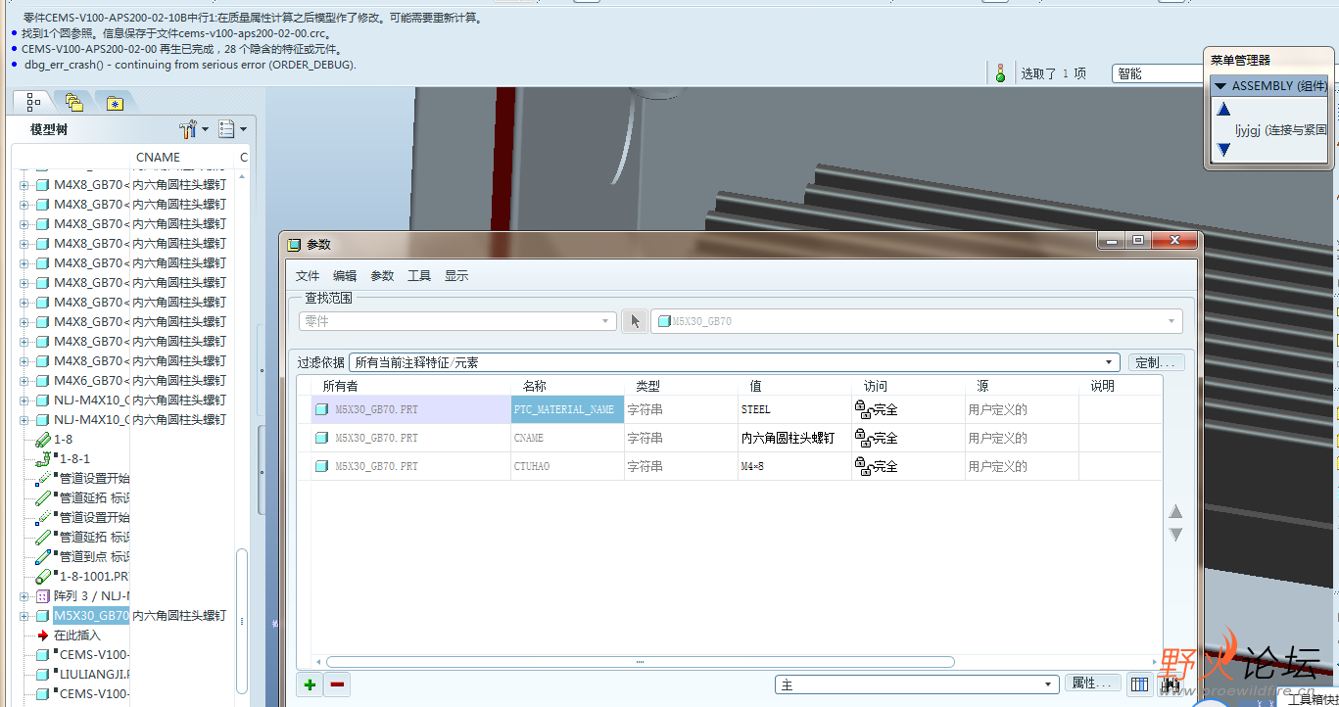Open the column setup table icon
1339x707 pixels.
(x=1139, y=684)
